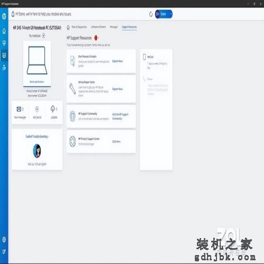Switch to Fixes & Diagnostics tab
Image resolution: width=264 pixels, height=264 pixels.
[79, 27]
